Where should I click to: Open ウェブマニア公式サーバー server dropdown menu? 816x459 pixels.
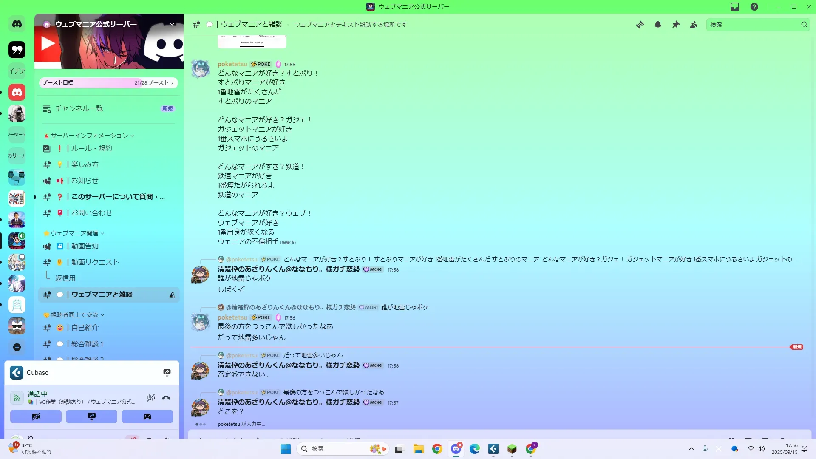[172, 24]
